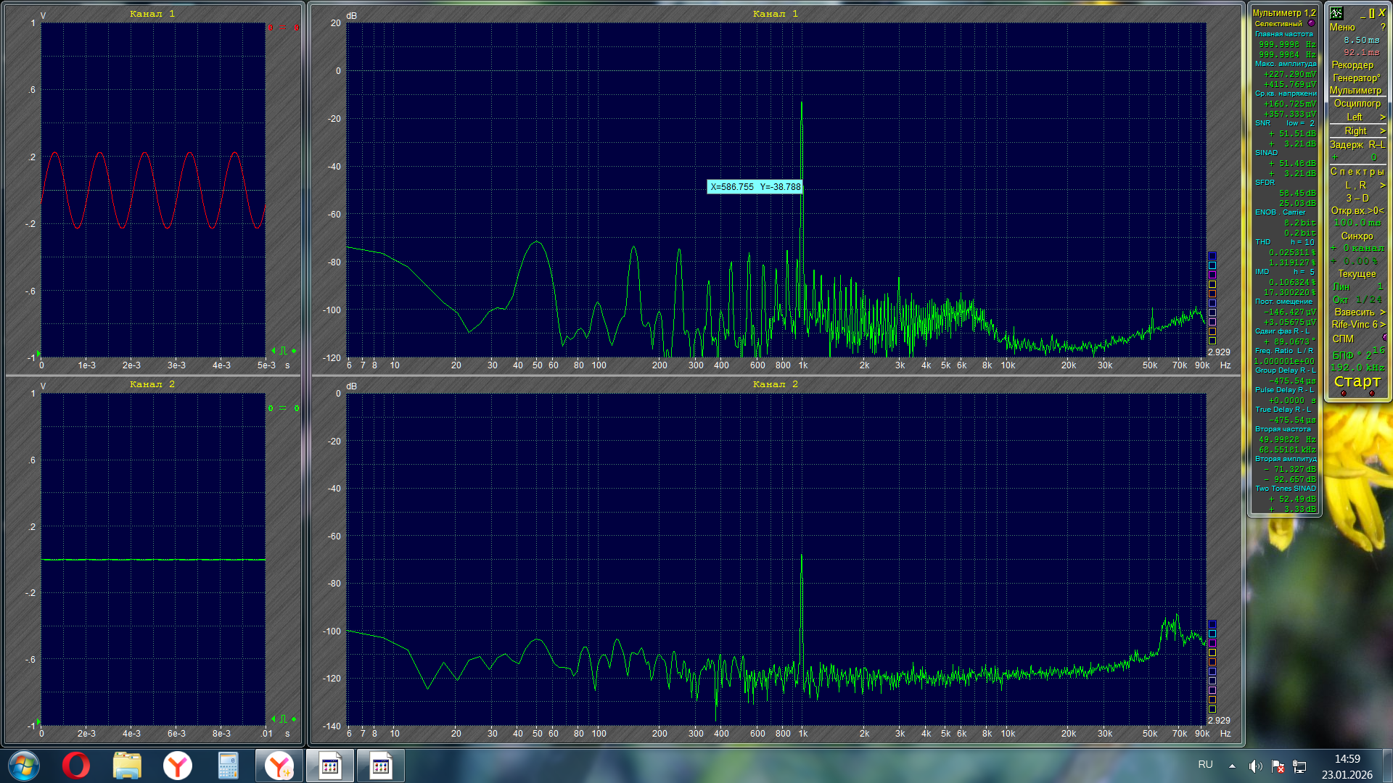Click green diamond icon under Channel 2 oscilloscope
The height and width of the screenshot is (783, 1393).
pos(294,719)
